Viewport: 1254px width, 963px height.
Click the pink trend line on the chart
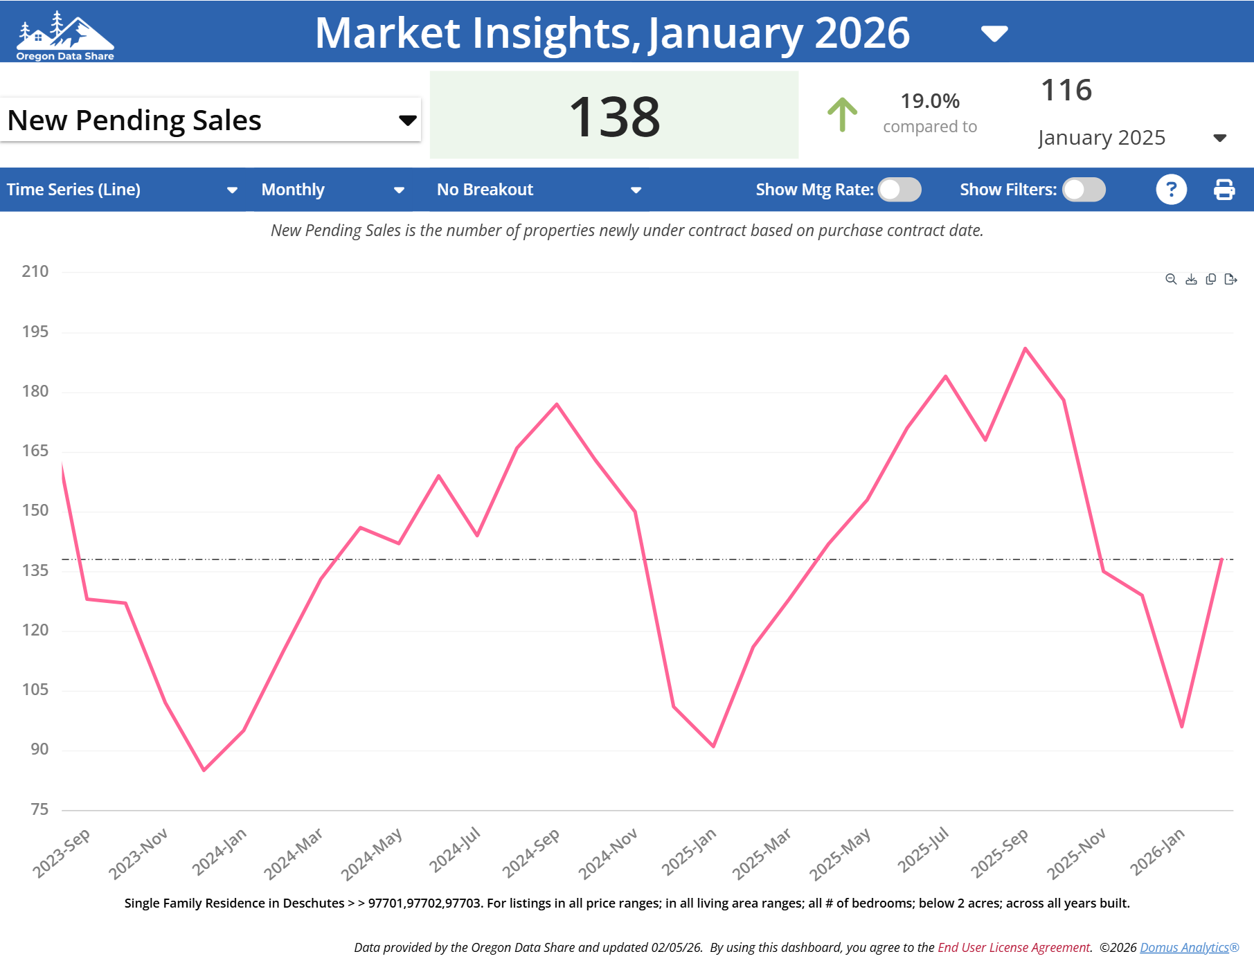(x=557, y=404)
